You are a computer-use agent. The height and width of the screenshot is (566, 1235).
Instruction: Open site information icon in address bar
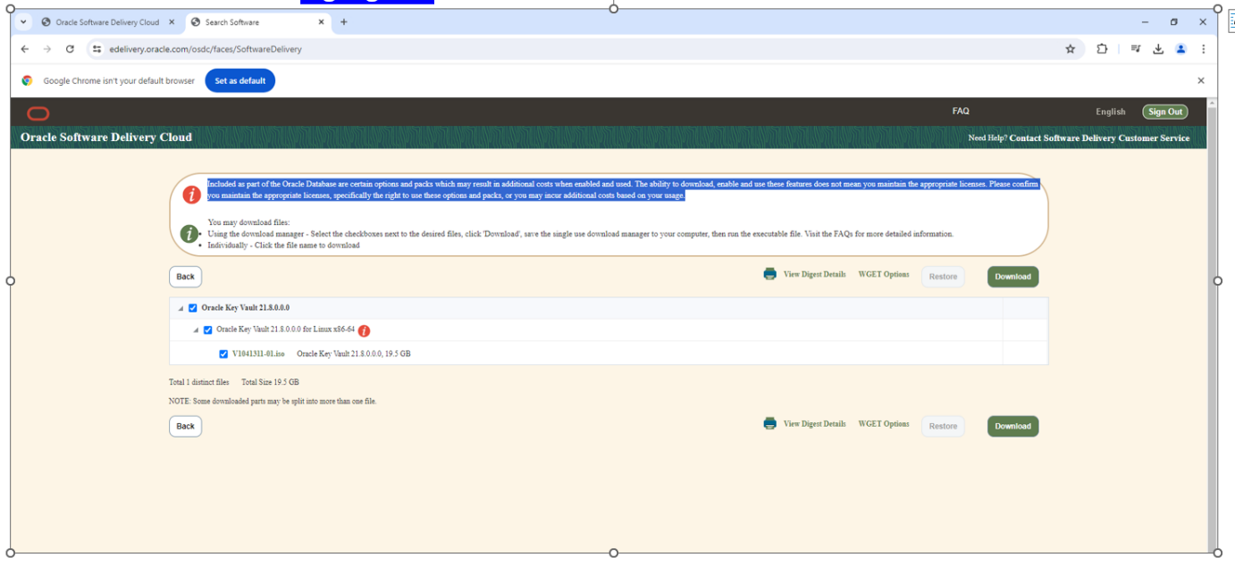(x=97, y=49)
